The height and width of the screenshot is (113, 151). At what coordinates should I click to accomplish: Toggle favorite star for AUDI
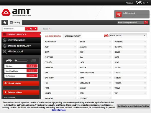click(75, 47)
